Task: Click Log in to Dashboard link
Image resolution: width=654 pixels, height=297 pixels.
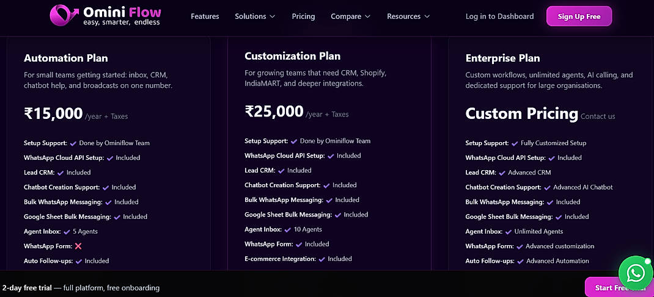Action: (x=500, y=16)
